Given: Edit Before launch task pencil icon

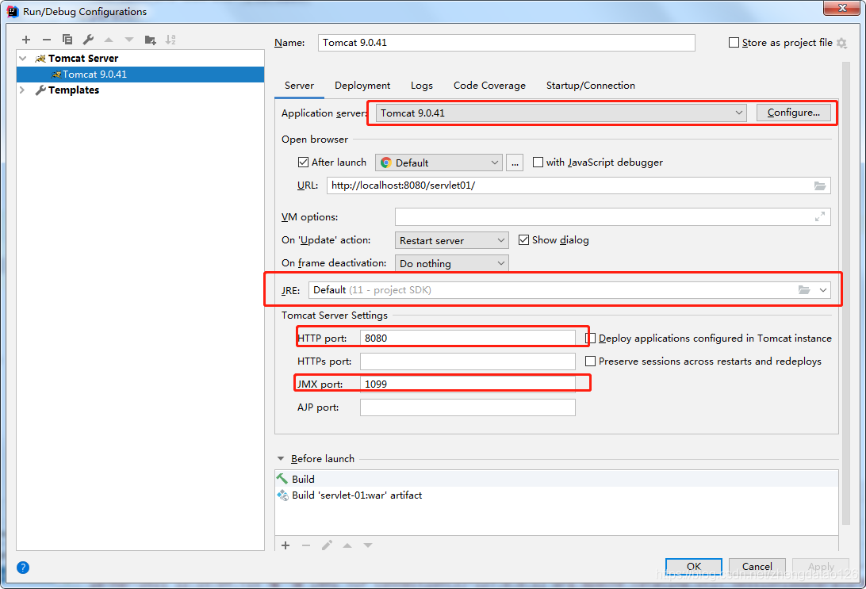Looking at the screenshot, I should click(327, 545).
